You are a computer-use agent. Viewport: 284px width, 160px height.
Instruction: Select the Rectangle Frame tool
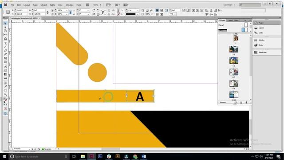5,58
